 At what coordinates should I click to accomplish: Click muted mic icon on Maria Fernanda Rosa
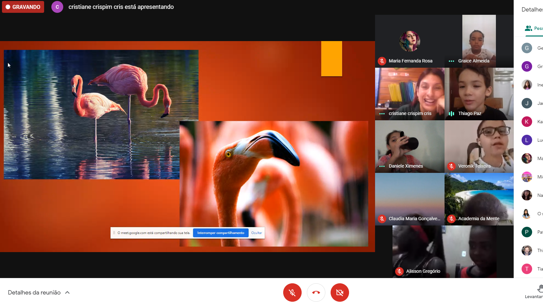[382, 61]
